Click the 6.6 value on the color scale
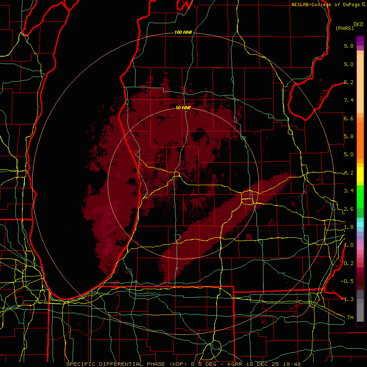The width and height of the screenshot is (367, 367). [349, 118]
